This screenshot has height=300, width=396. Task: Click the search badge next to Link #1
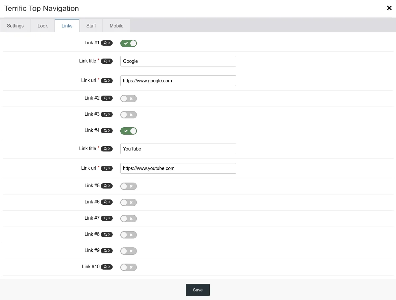coord(107,43)
